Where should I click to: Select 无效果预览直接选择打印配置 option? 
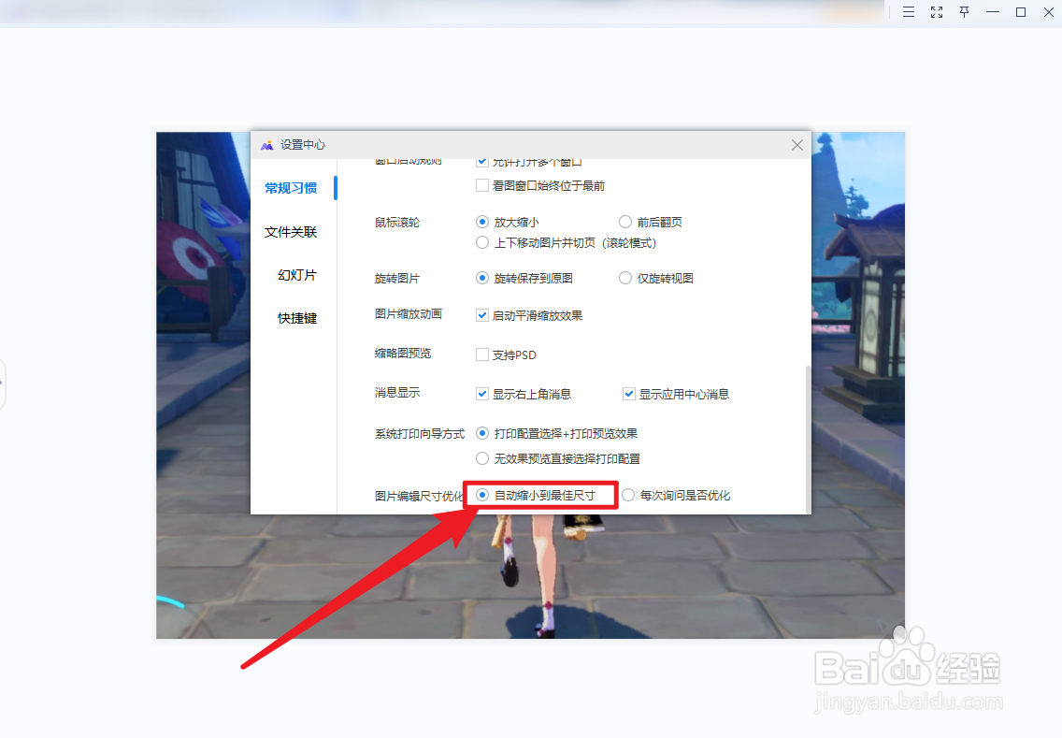point(482,458)
